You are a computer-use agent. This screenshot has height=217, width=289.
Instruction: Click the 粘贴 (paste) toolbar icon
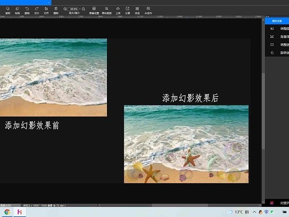coord(17,10)
